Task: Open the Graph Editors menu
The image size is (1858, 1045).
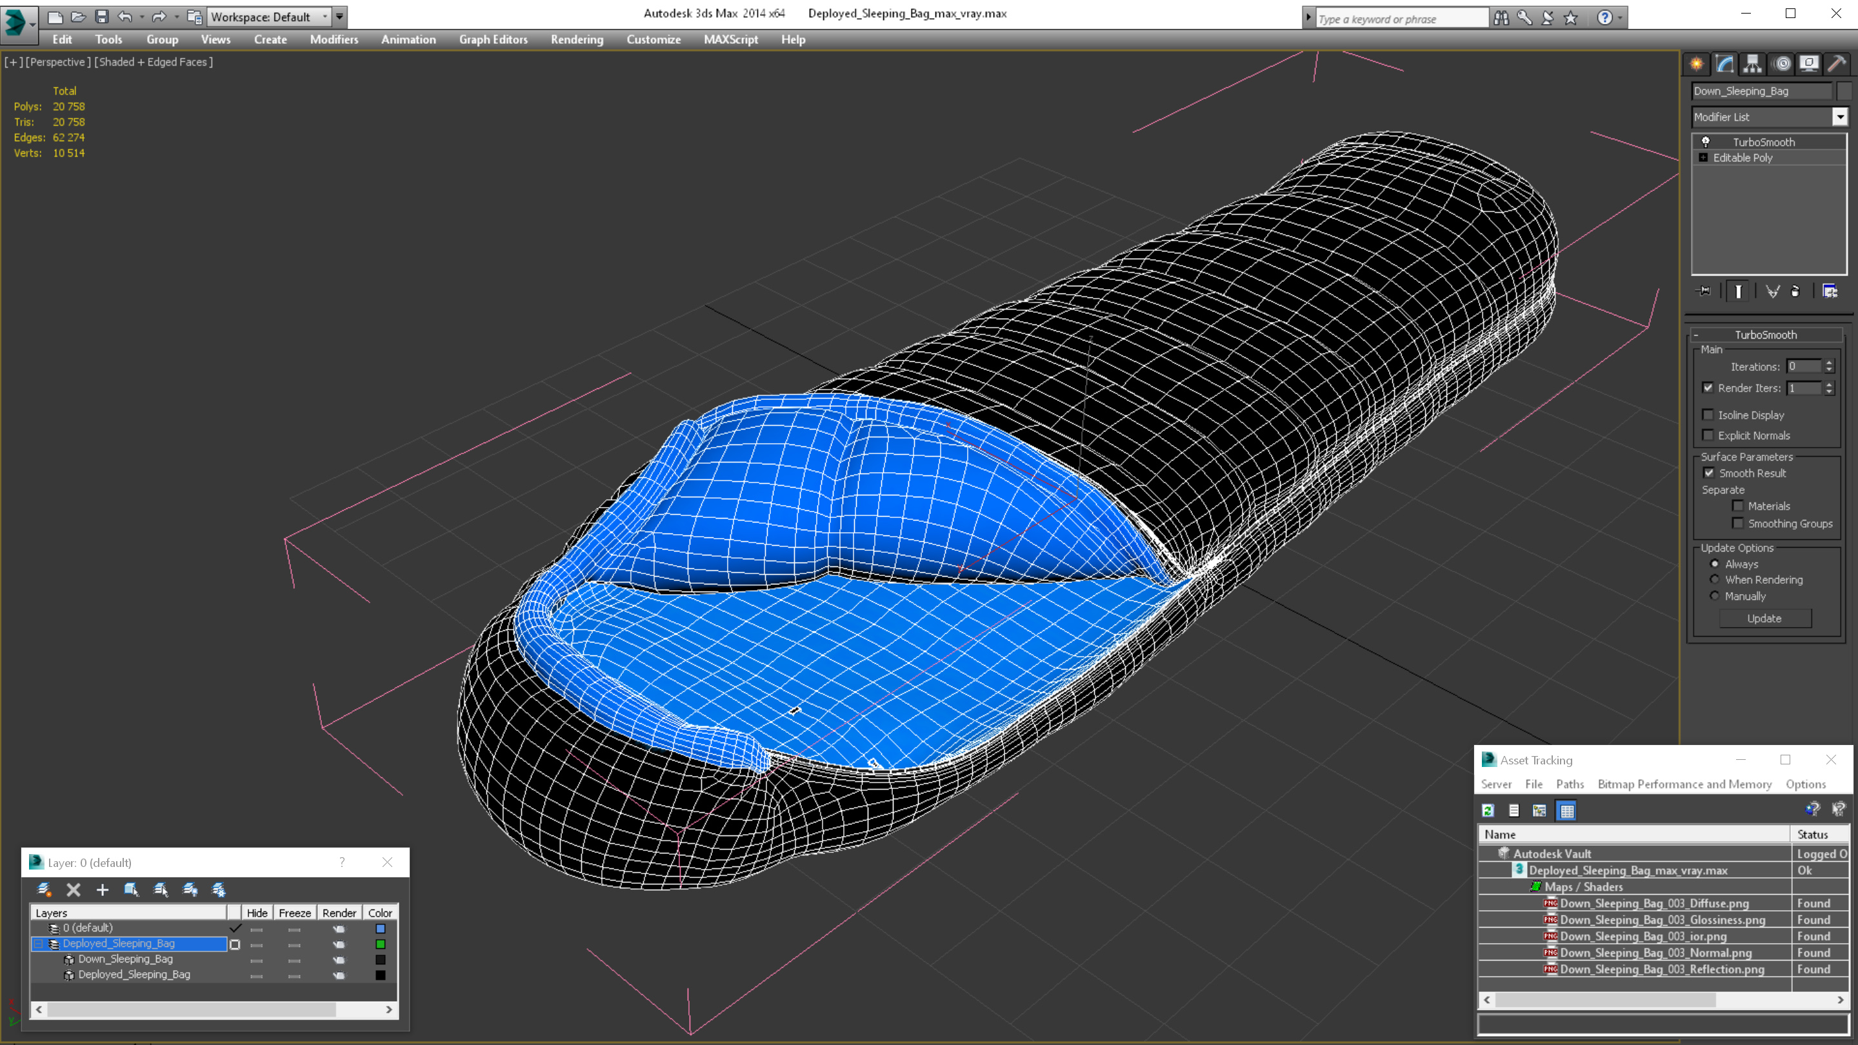Action: point(494,39)
